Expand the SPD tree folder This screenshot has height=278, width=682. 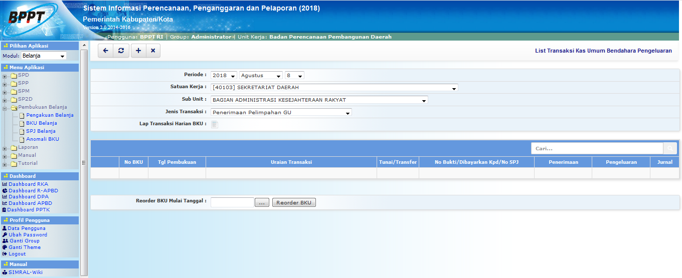coord(5,76)
